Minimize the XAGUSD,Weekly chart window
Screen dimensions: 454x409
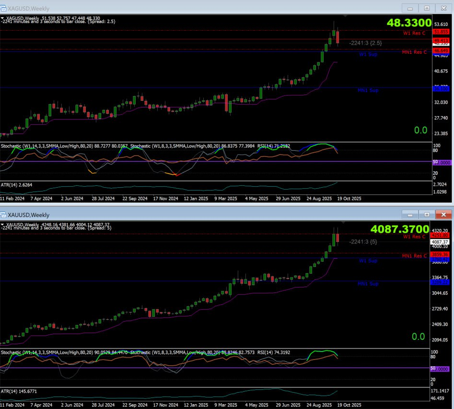pos(410,8)
